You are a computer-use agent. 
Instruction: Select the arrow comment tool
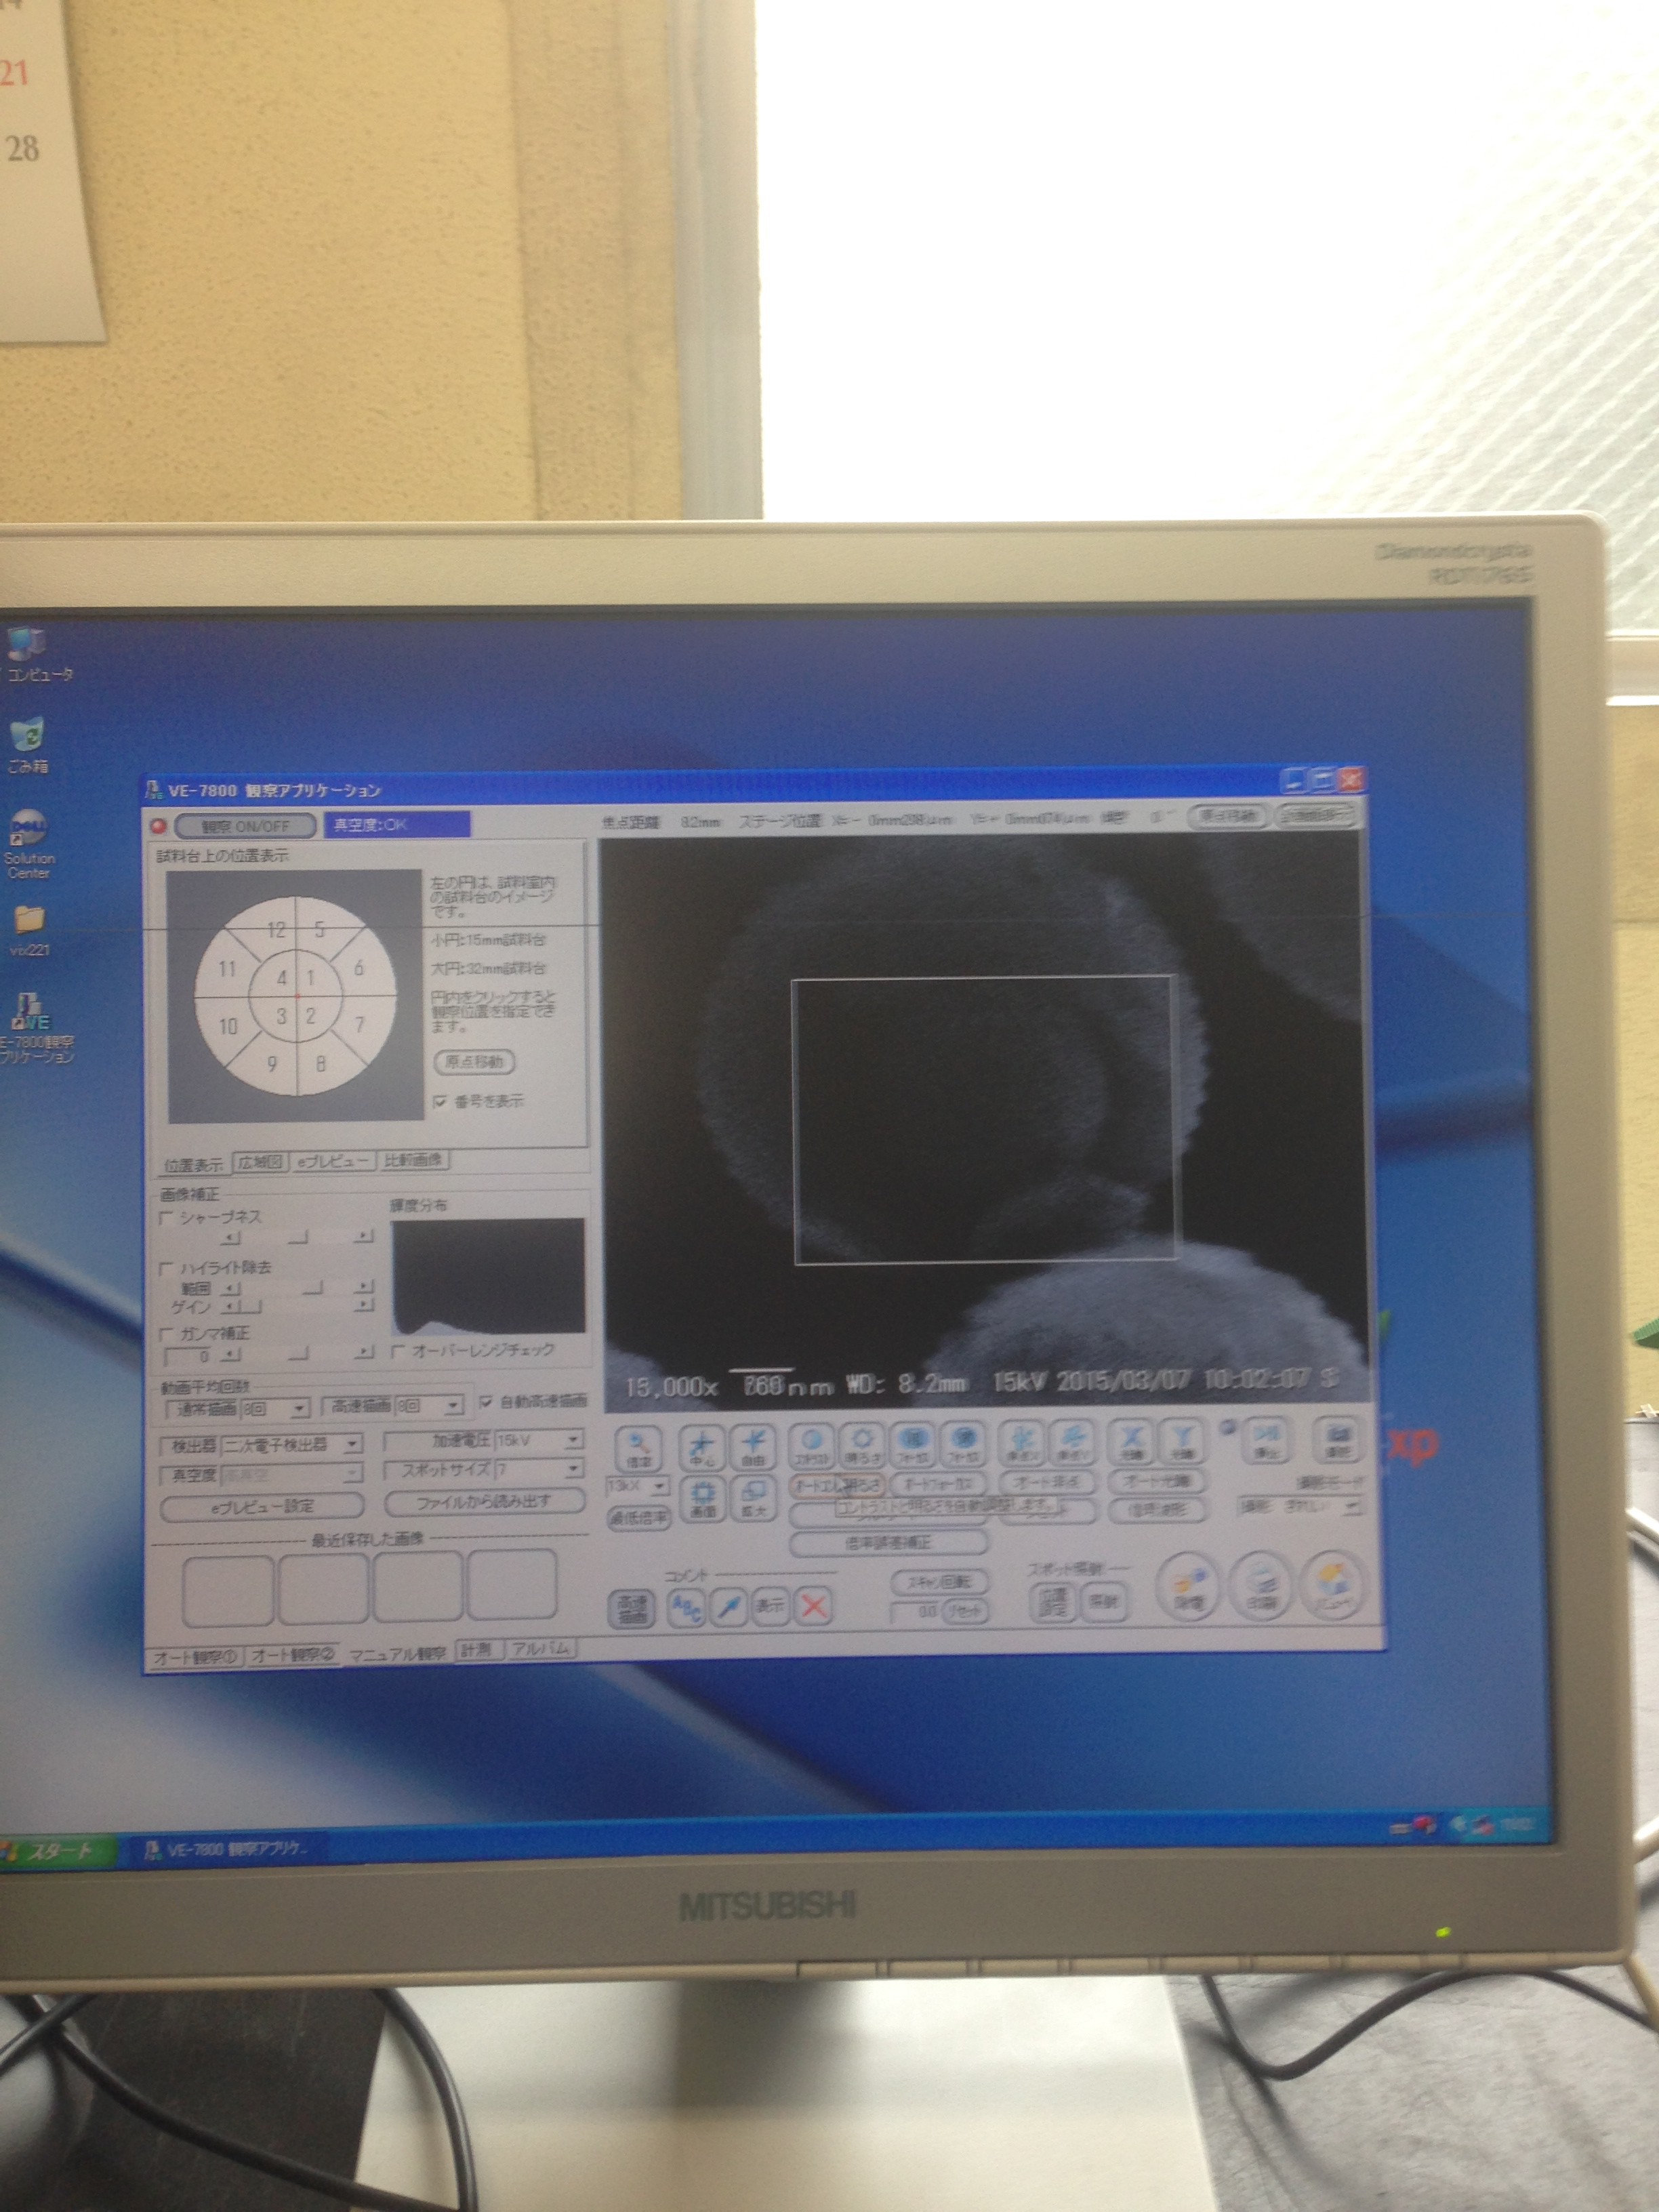729,1607
